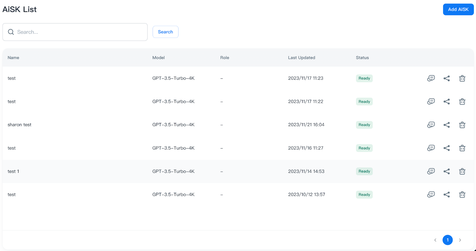Share the sharon test AiSK

(447, 125)
